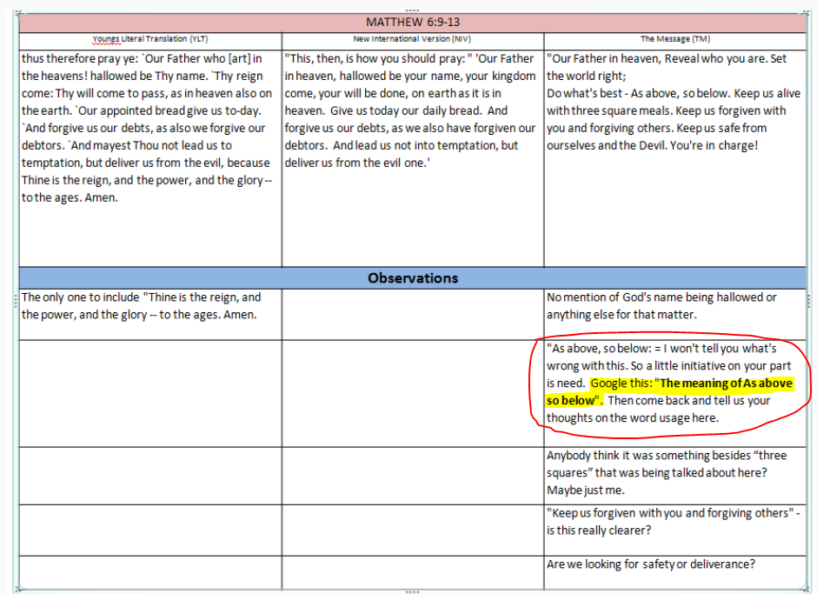Click the 'No mention of God's name' observation
Image resolution: width=817 pixels, height=594 pixels.
click(662, 306)
